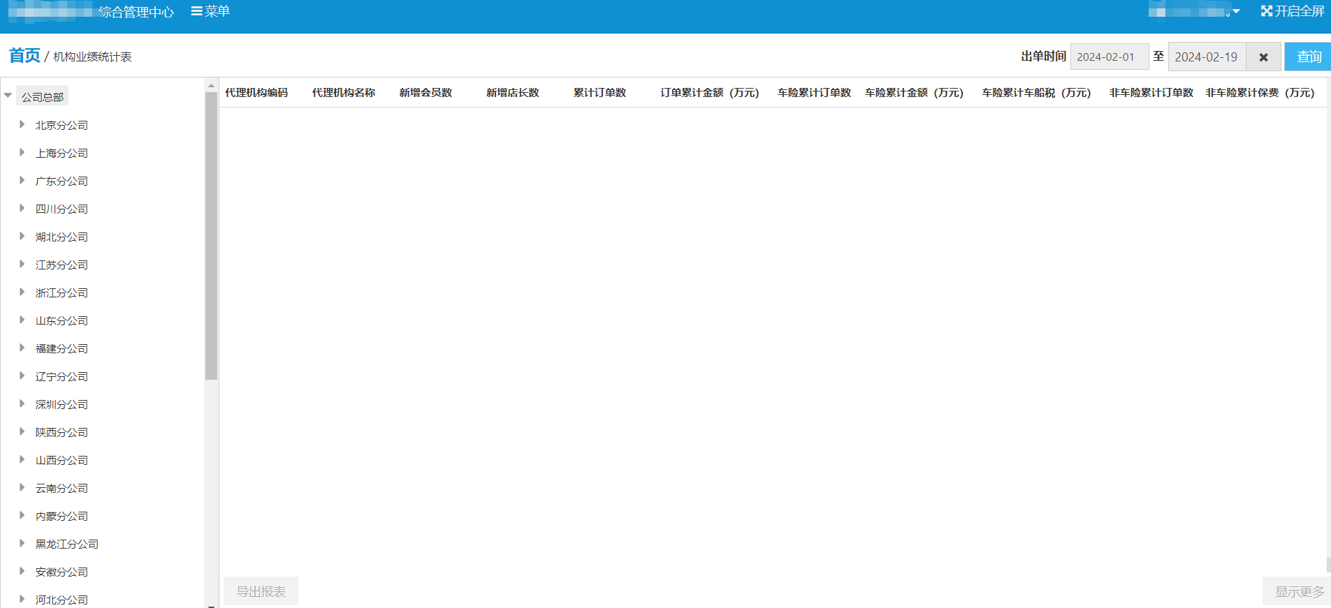
Task: Expand 江苏分公司 node arrow
Action: [x=22, y=264]
